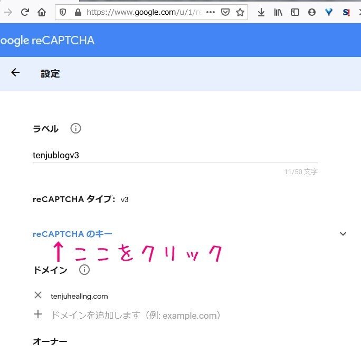Show site security padlock info

(x=78, y=12)
